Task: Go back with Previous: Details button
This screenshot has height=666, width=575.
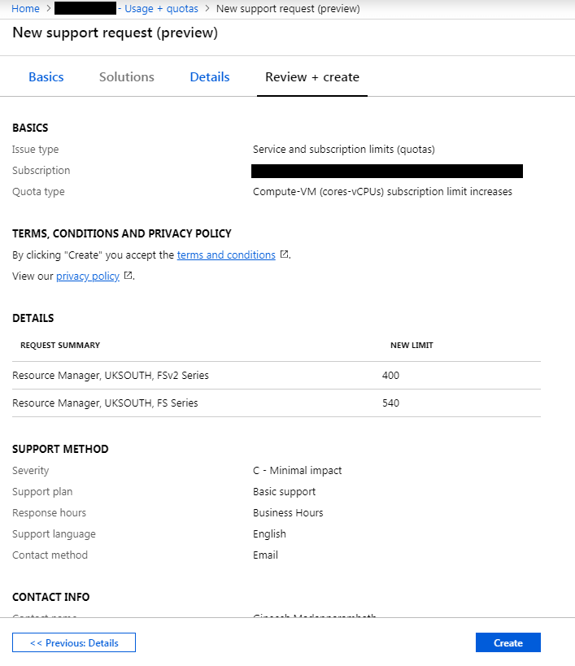Action: [74, 642]
